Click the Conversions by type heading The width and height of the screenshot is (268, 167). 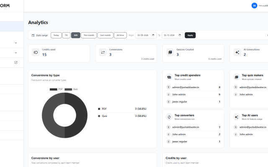[46, 75]
